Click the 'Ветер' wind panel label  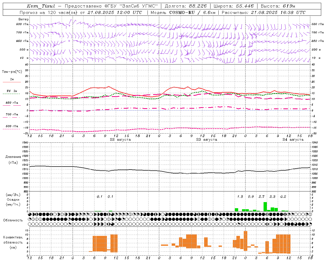point(24,19)
